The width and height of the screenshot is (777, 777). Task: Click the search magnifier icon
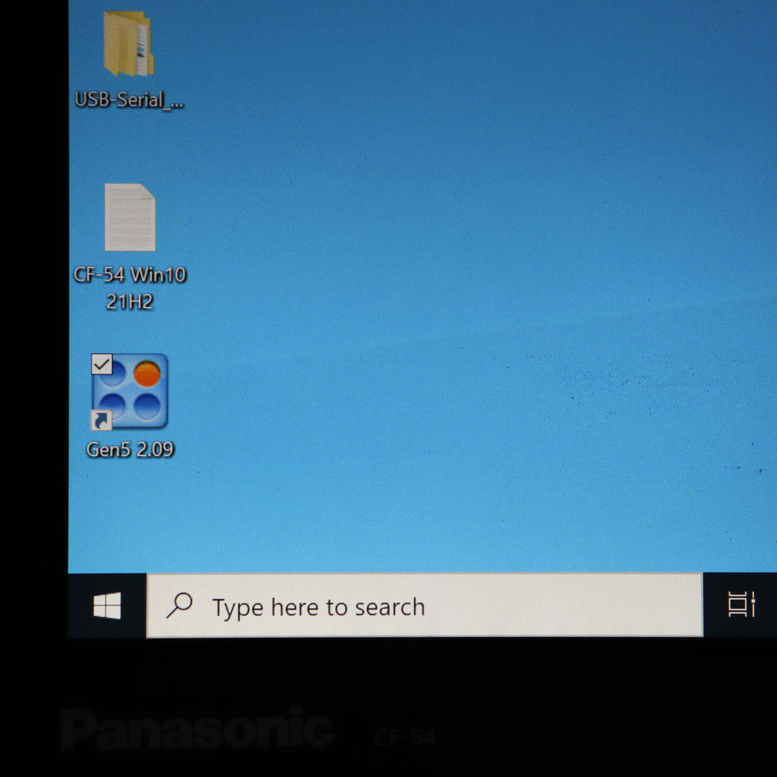pos(179,605)
